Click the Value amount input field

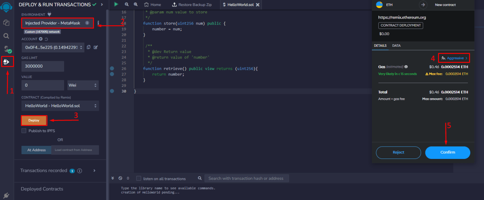(43, 85)
